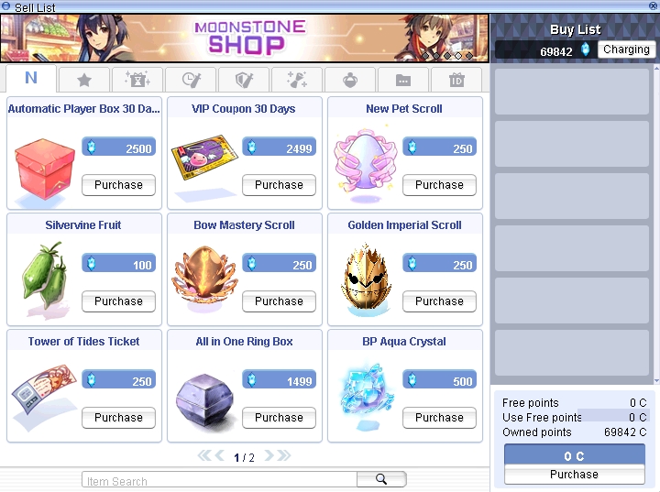The height and width of the screenshot is (492, 660).
Task: Open the sparkle scroll category tab
Action: 297,80
